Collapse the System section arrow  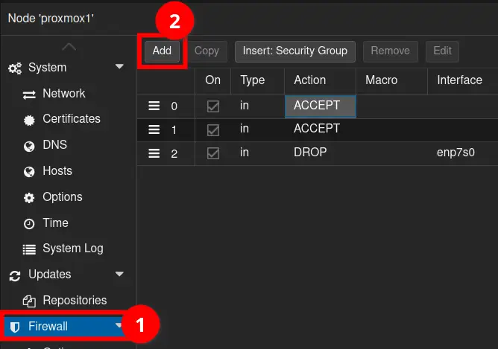click(119, 66)
